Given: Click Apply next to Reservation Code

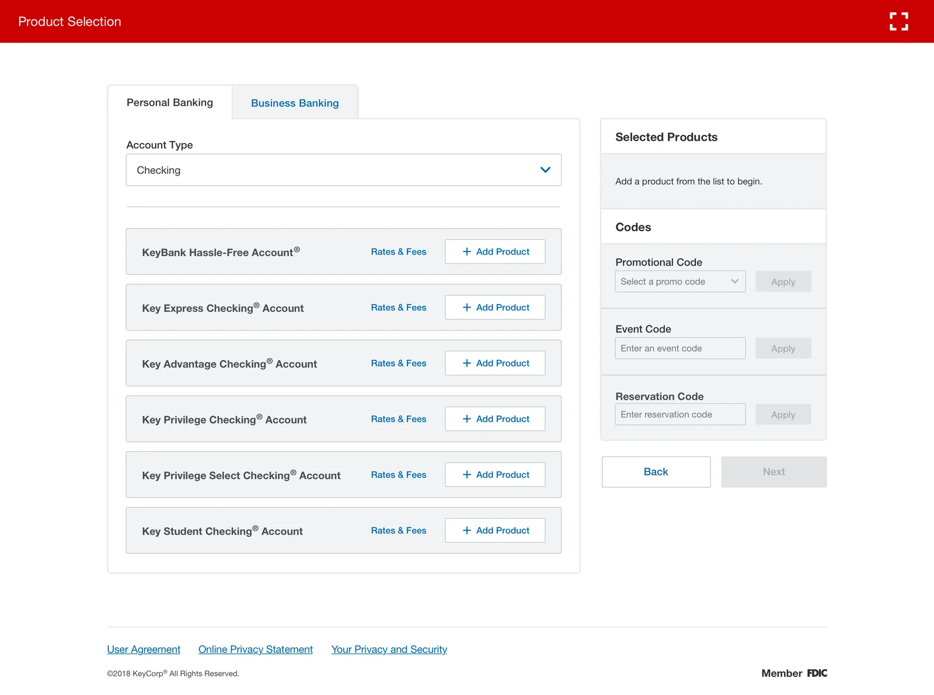Looking at the screenshot, I should [x=783, y=415].
